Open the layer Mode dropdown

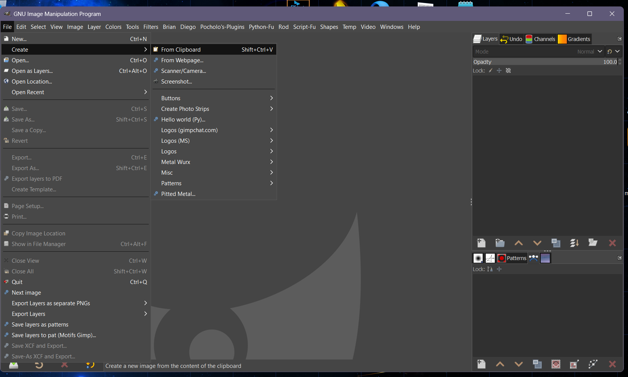click(538, 52)
